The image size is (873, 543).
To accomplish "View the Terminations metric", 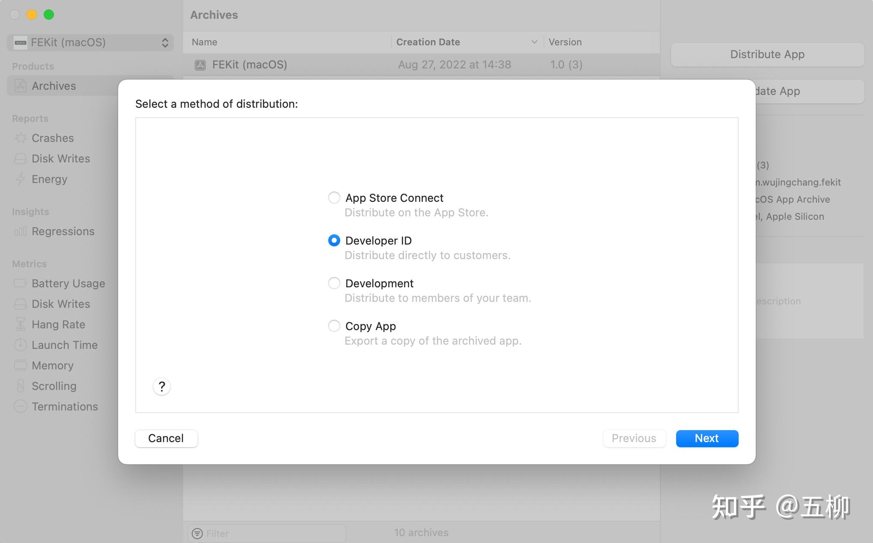I will coord(64,406).
